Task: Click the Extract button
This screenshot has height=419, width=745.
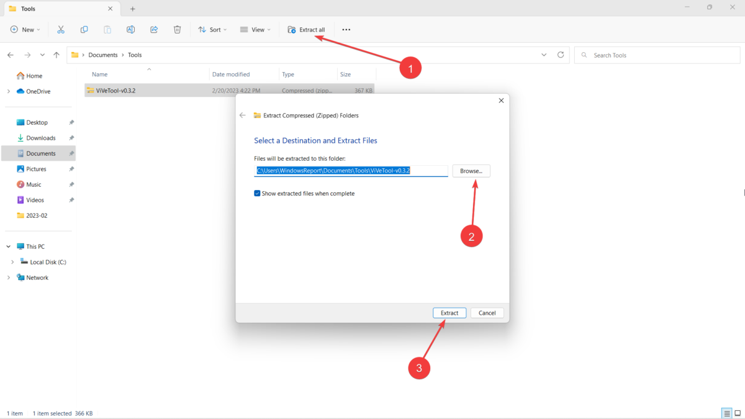Action: click(449, 312)
